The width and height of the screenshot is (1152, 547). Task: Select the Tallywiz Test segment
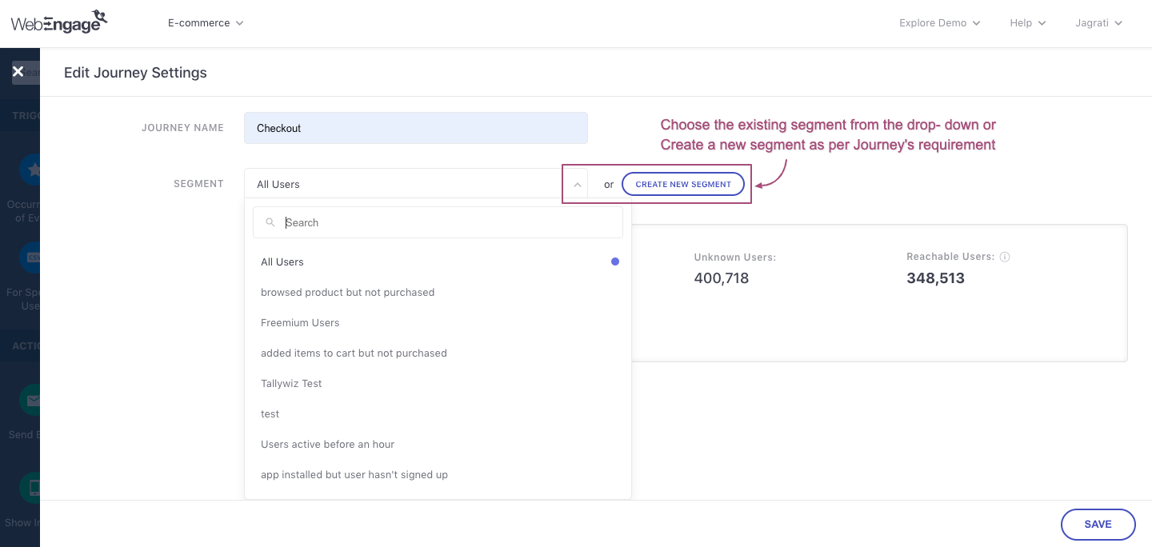point(291,383)
